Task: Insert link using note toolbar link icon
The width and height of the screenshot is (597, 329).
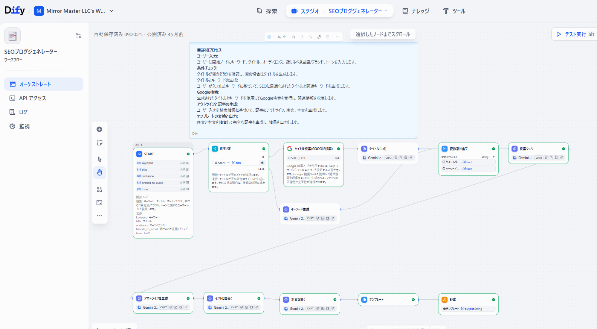Action: (x=319, y=37)
